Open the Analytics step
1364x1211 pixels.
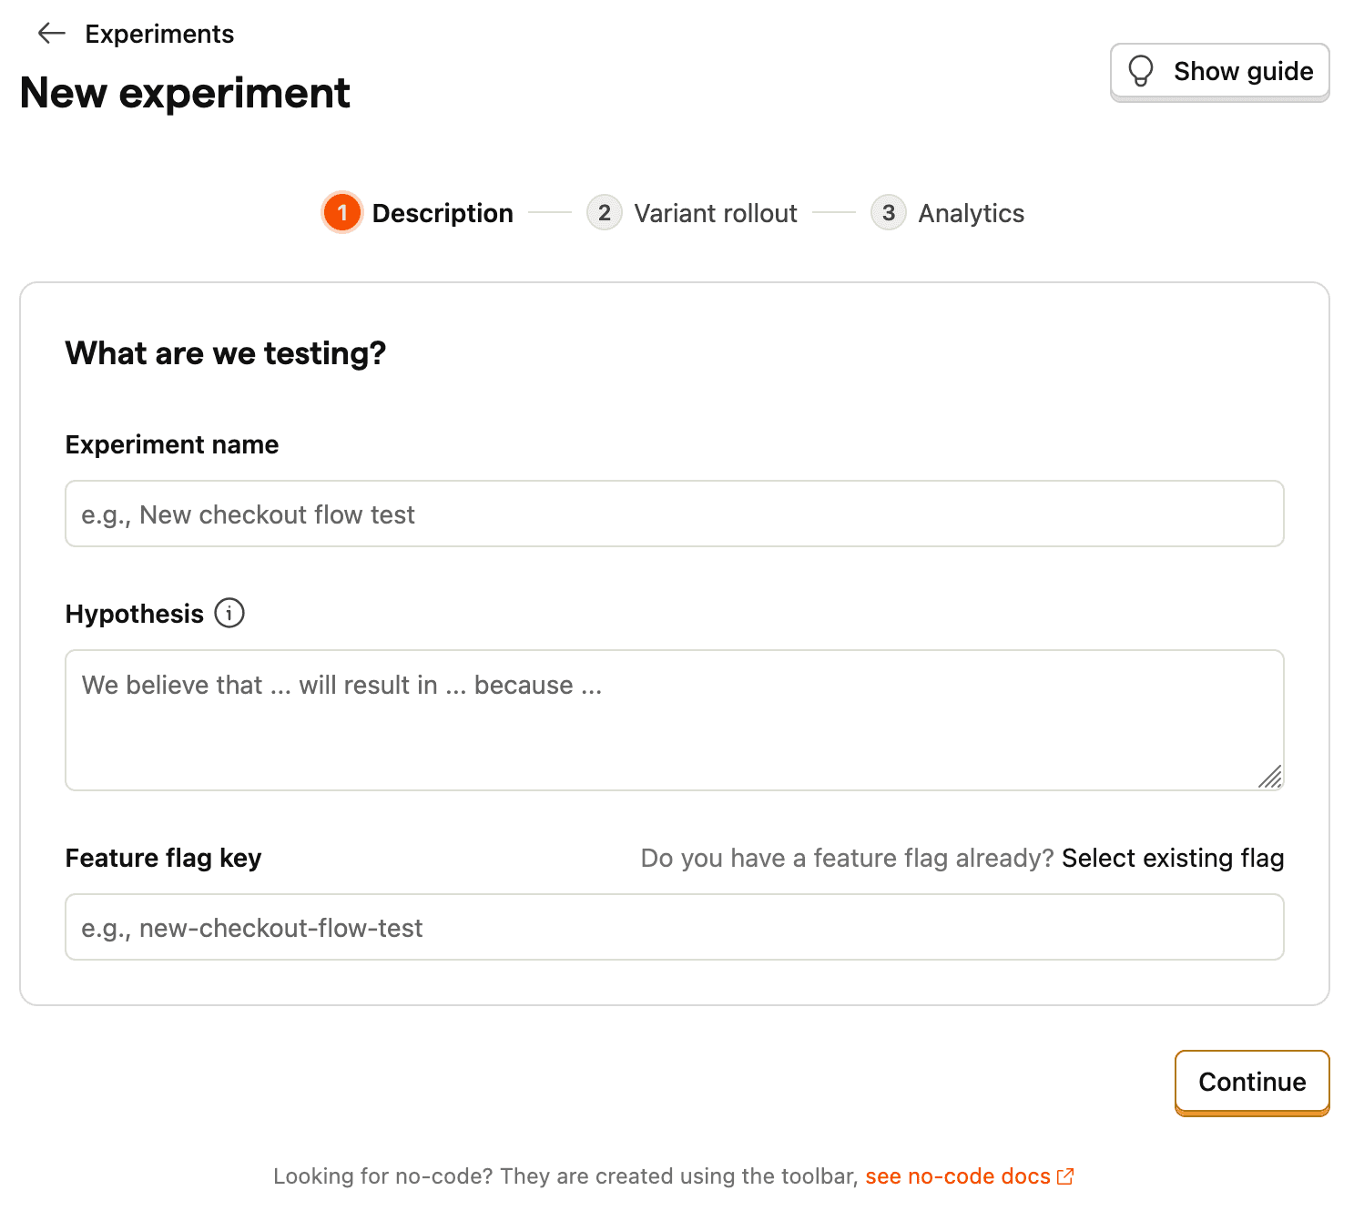pyautogui.click(x=971, y=212)
